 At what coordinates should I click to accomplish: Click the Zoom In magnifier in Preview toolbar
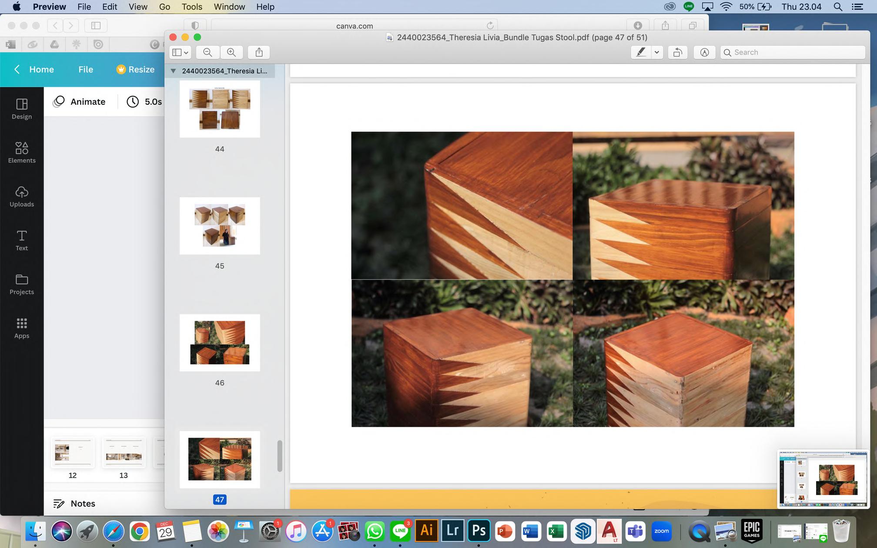(231, 52)
